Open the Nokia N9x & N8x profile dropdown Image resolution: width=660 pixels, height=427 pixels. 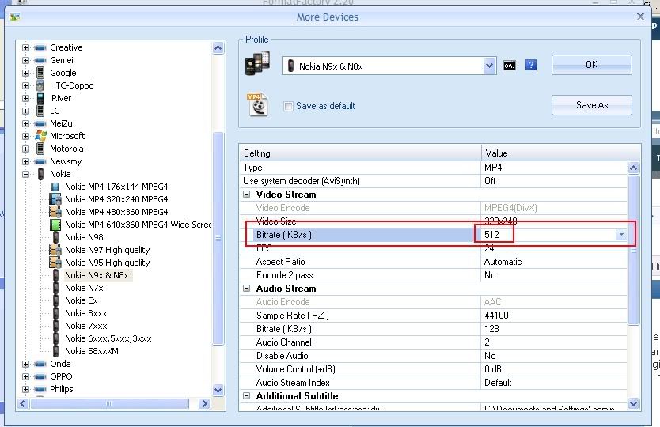489,66
